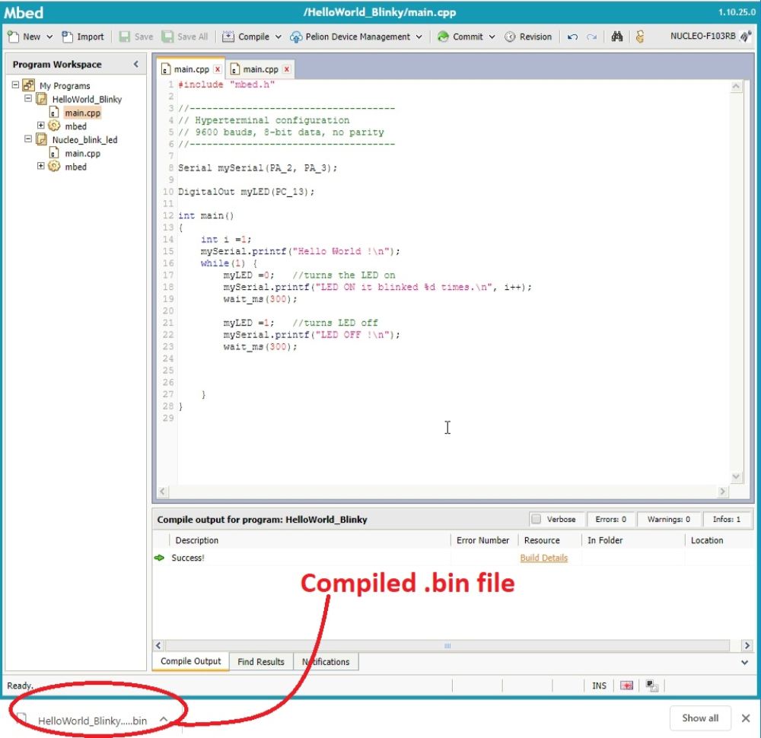Switch to the first main.cpp editor tab
The image size is (761, 738).
click(191, 69)
